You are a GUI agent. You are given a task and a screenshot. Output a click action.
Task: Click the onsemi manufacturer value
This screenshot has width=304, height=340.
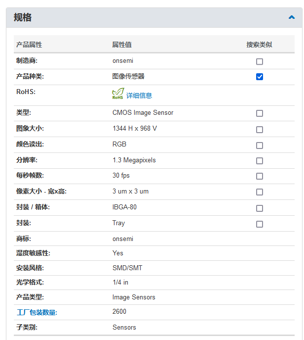tap(123, 61)
